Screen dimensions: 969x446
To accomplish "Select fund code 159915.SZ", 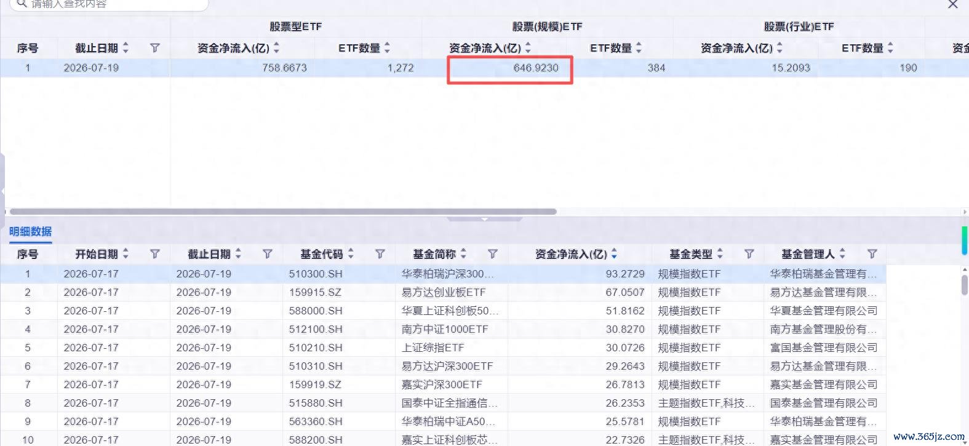I will [x=315, y=292].
